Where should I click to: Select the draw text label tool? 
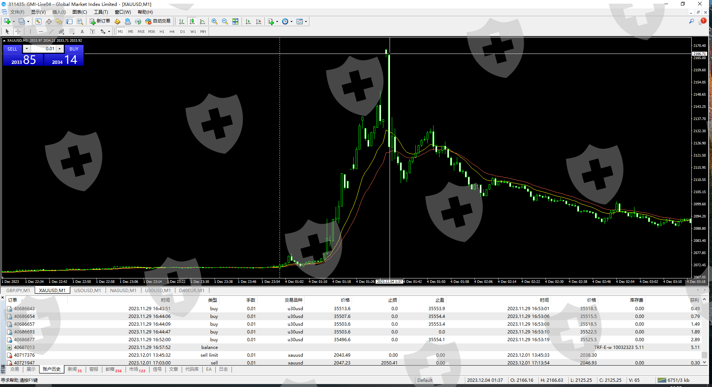click(92, 31)
